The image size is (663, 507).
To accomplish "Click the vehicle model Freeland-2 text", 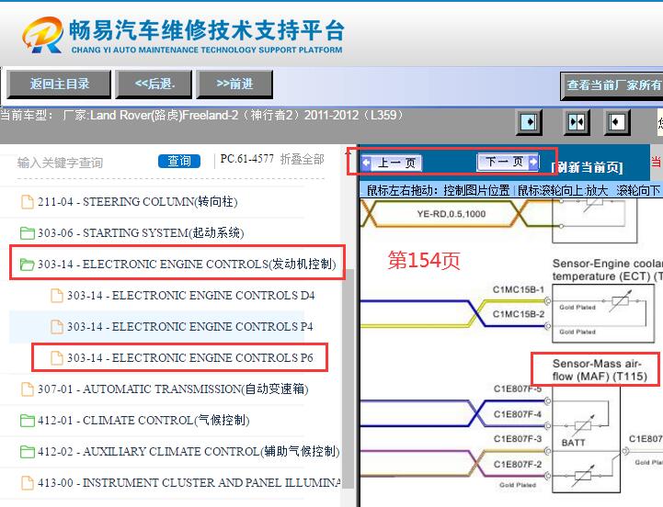I will click(x=211, y=115).
